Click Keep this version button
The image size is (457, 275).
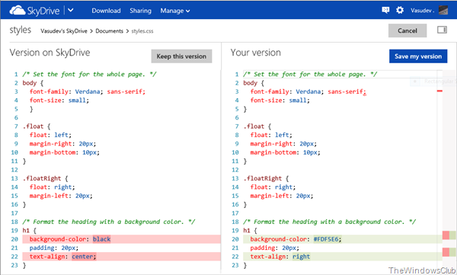coord(181,56)
